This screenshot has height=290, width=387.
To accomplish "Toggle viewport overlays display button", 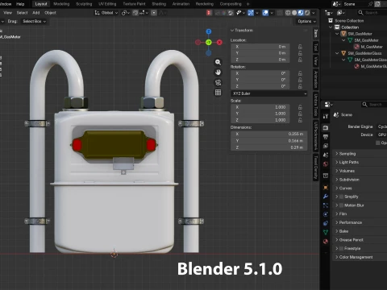I will (265, 13).
